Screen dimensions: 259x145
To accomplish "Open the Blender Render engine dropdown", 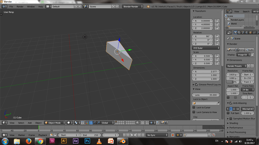I will (133, 6).
